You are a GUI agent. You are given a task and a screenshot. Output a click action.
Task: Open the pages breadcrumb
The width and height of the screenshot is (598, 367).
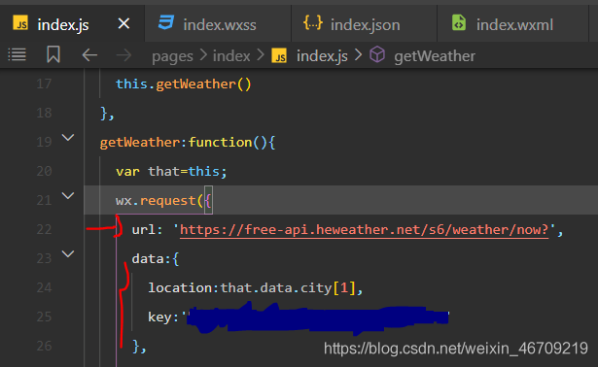172,56
